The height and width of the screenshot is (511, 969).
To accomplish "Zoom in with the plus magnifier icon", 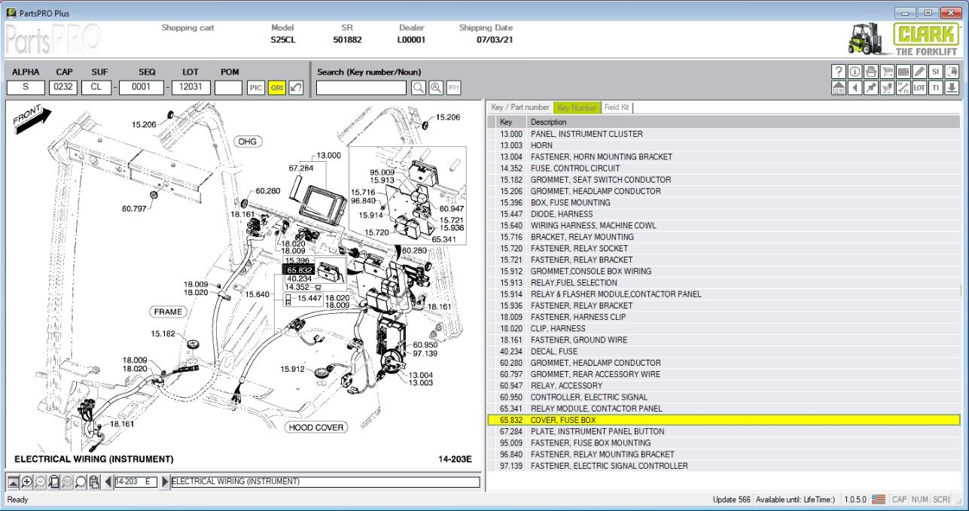I will 27,482.
